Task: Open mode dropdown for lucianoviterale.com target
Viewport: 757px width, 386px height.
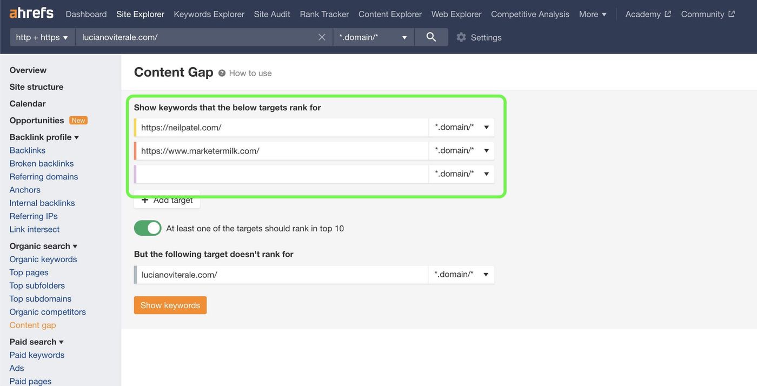Action: click(x=461, y=274)
